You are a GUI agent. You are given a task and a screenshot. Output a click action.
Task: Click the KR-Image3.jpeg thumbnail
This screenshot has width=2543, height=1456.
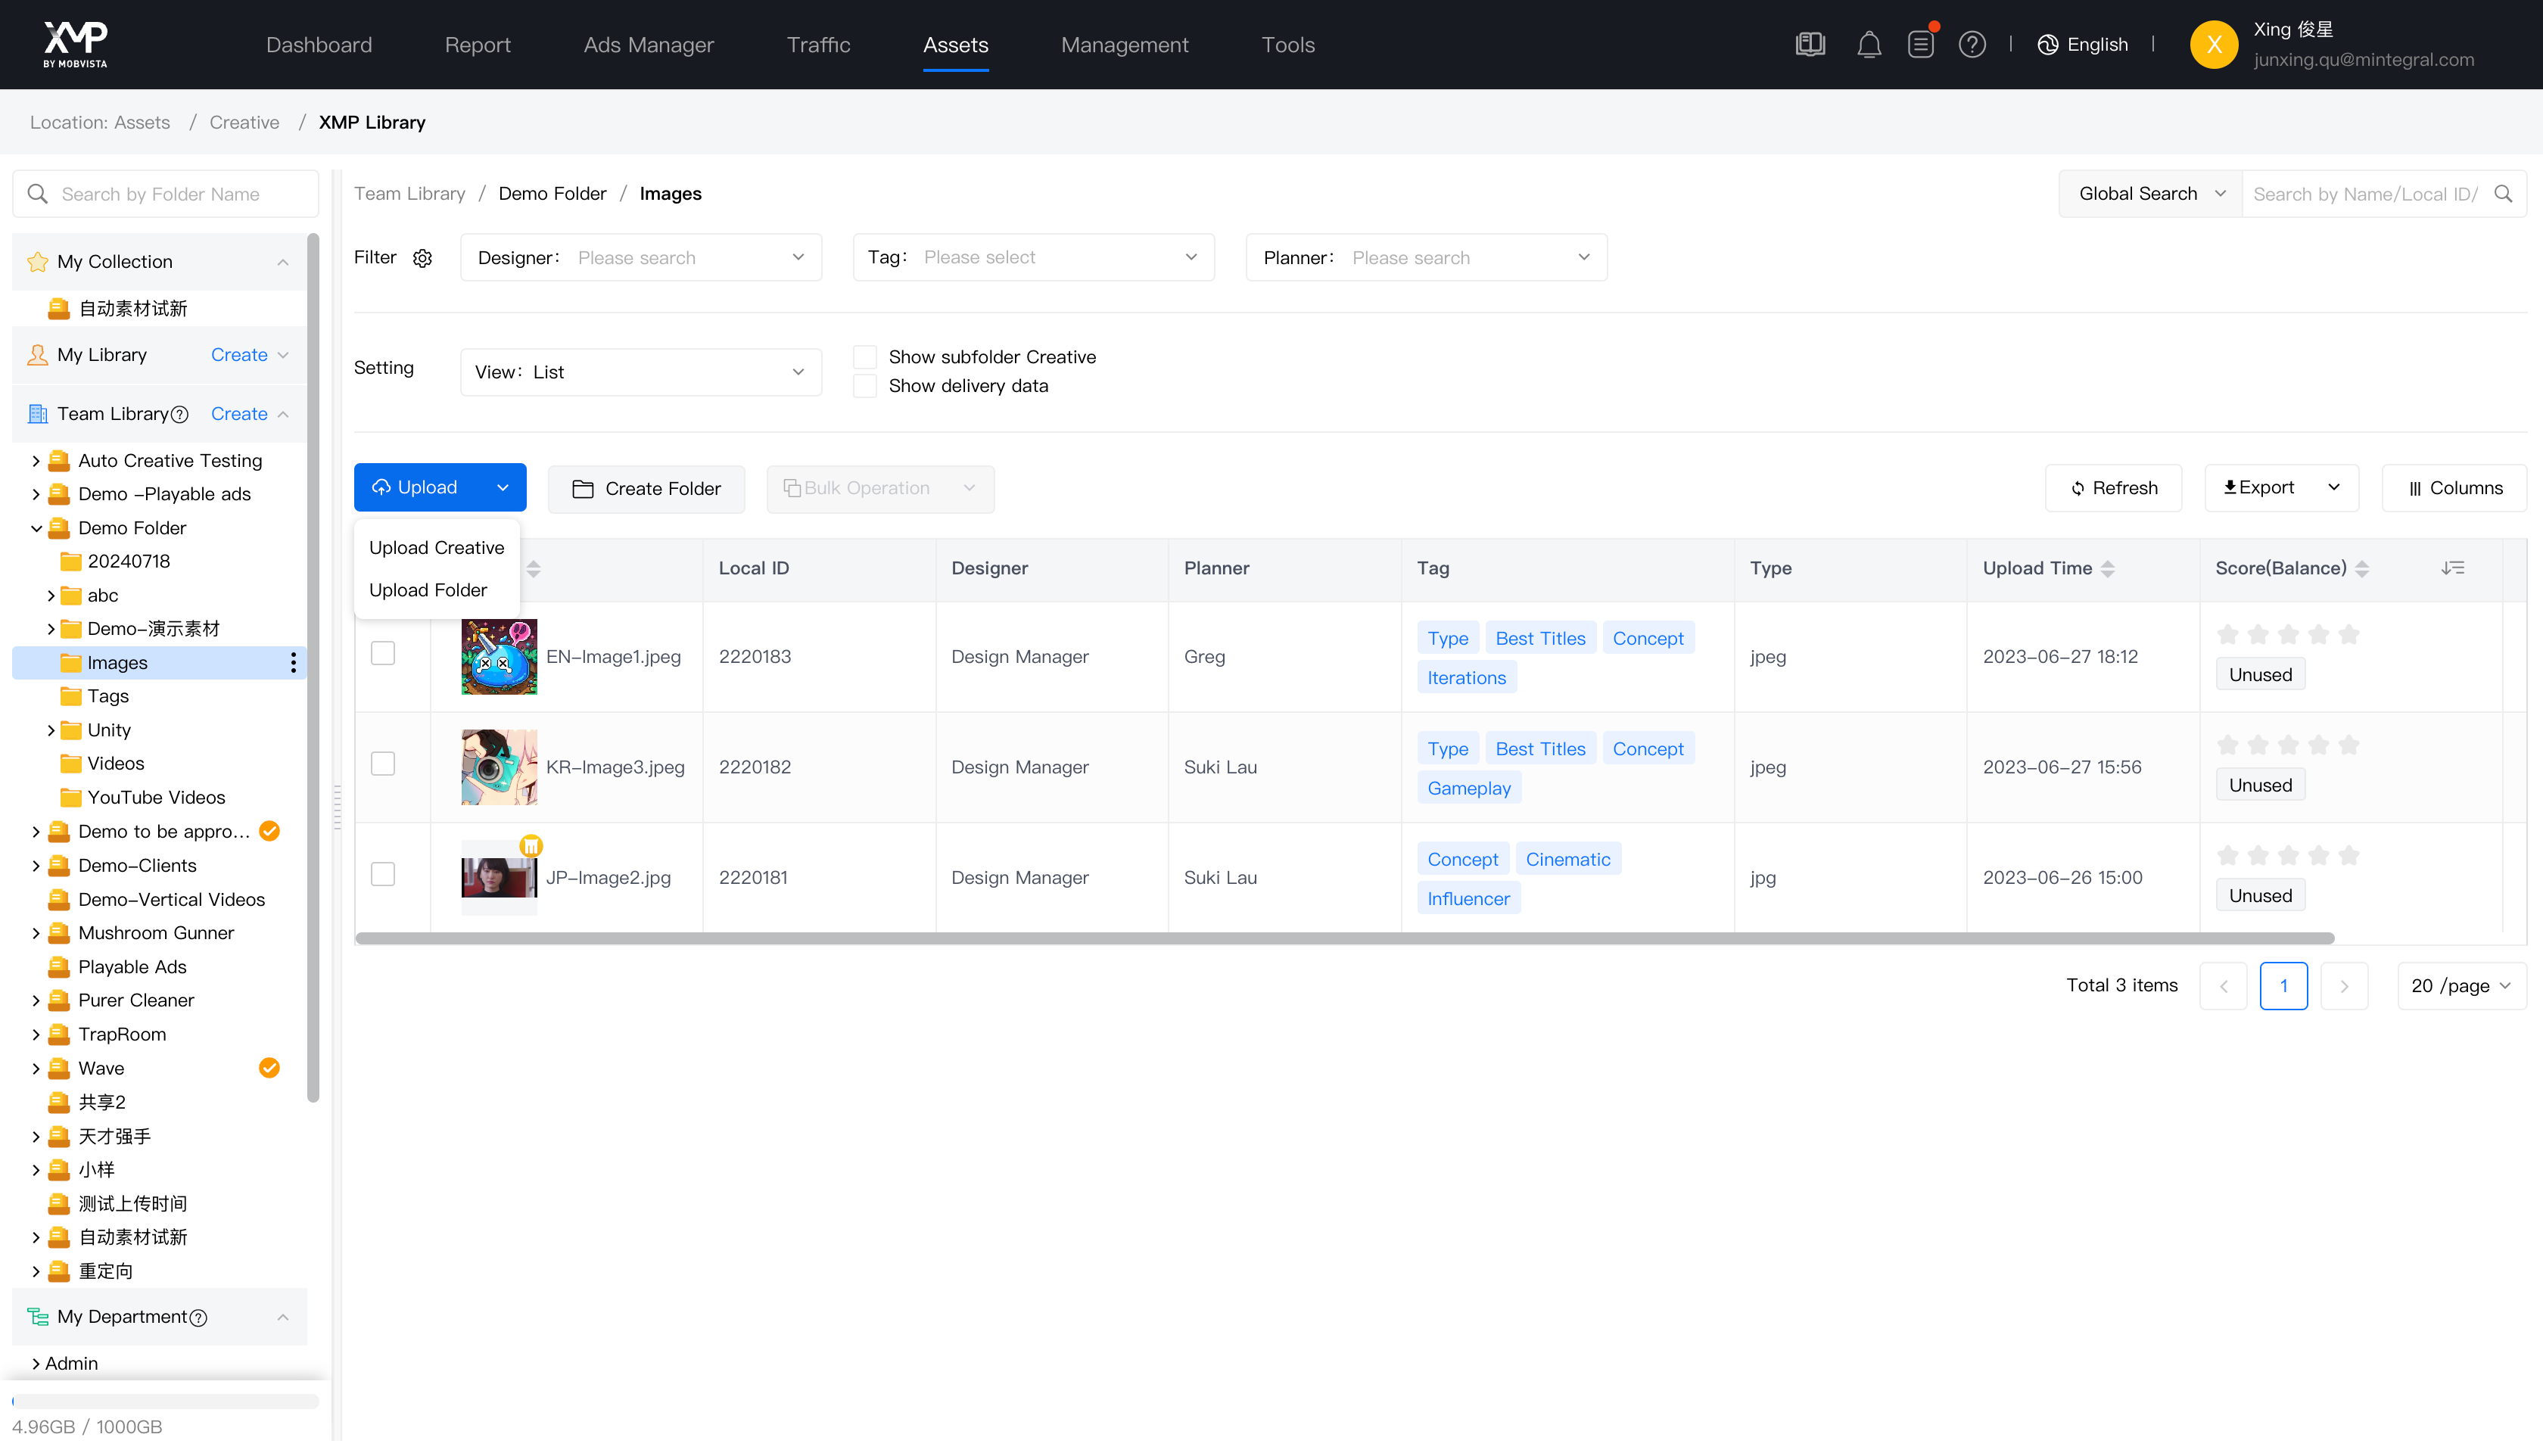pyautogui.click(x=499, y=767)
